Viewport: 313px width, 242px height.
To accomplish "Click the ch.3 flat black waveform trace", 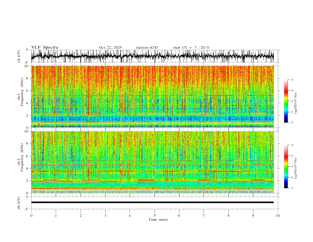I will click(153, 202).
